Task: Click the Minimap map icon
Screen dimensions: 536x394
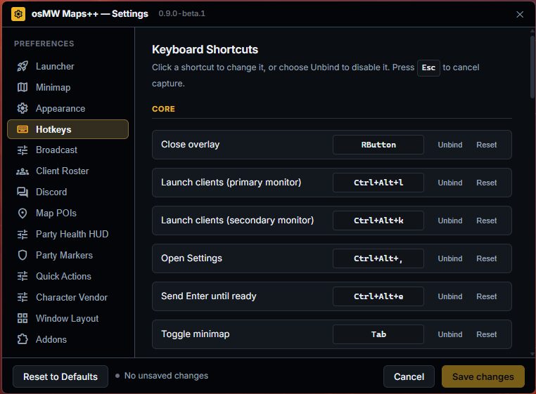Action: coord(23,87)
